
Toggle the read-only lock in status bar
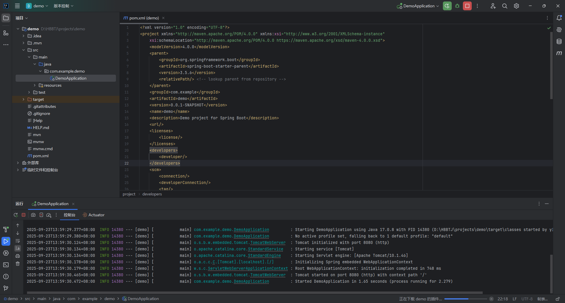(x=558, y=299)
